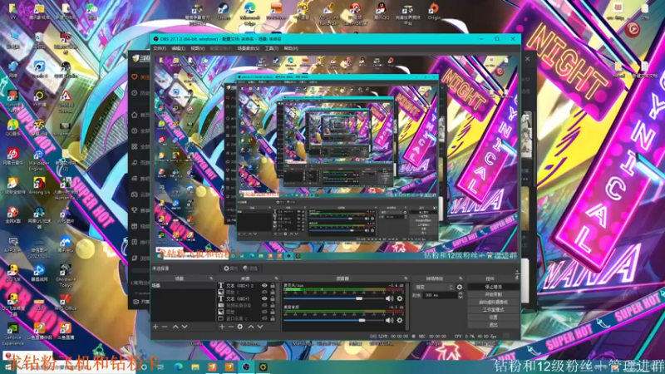Open 桌面音频 audio settings gear
The image size is (665, 374).
pos(400,320)
